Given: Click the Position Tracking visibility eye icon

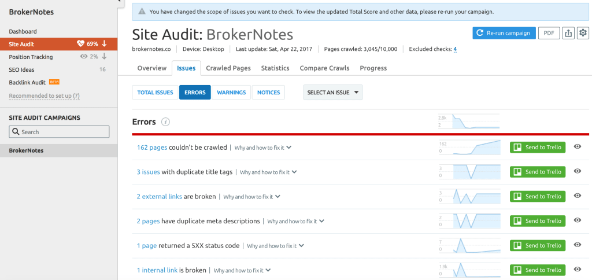Looking at the screenshot, I should point(84,57).
